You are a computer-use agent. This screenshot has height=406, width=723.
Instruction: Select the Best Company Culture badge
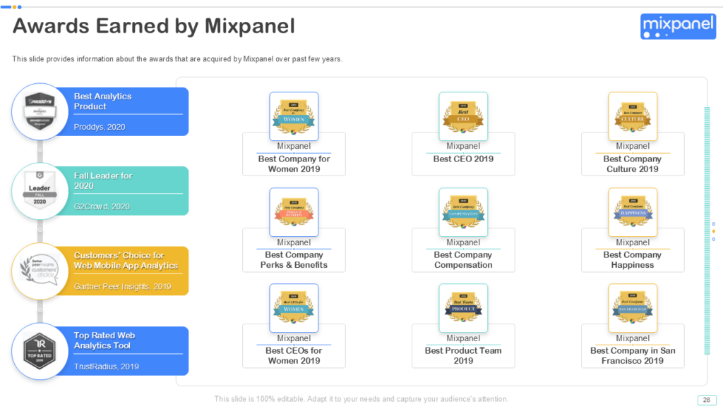tap(633, 116)
